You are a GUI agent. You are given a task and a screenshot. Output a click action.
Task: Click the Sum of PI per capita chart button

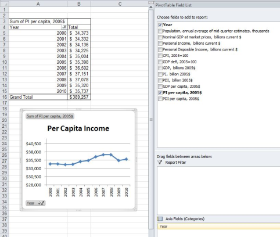click(x=50, y=116)
